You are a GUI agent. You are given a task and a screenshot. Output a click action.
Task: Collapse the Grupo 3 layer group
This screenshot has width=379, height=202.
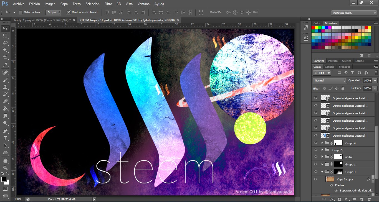point(322,172)
